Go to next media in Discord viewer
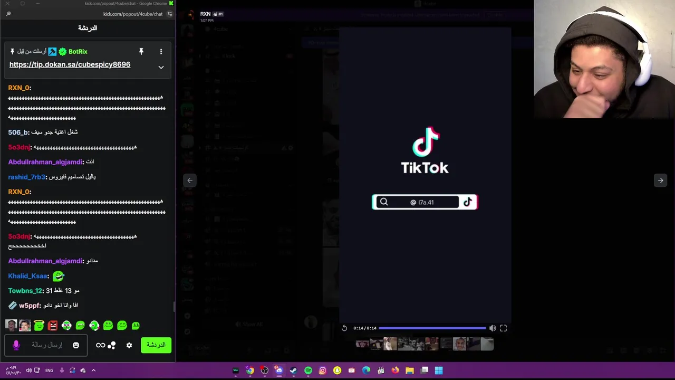Viewport: 675px width, 380px height. [x=660, y=180]
